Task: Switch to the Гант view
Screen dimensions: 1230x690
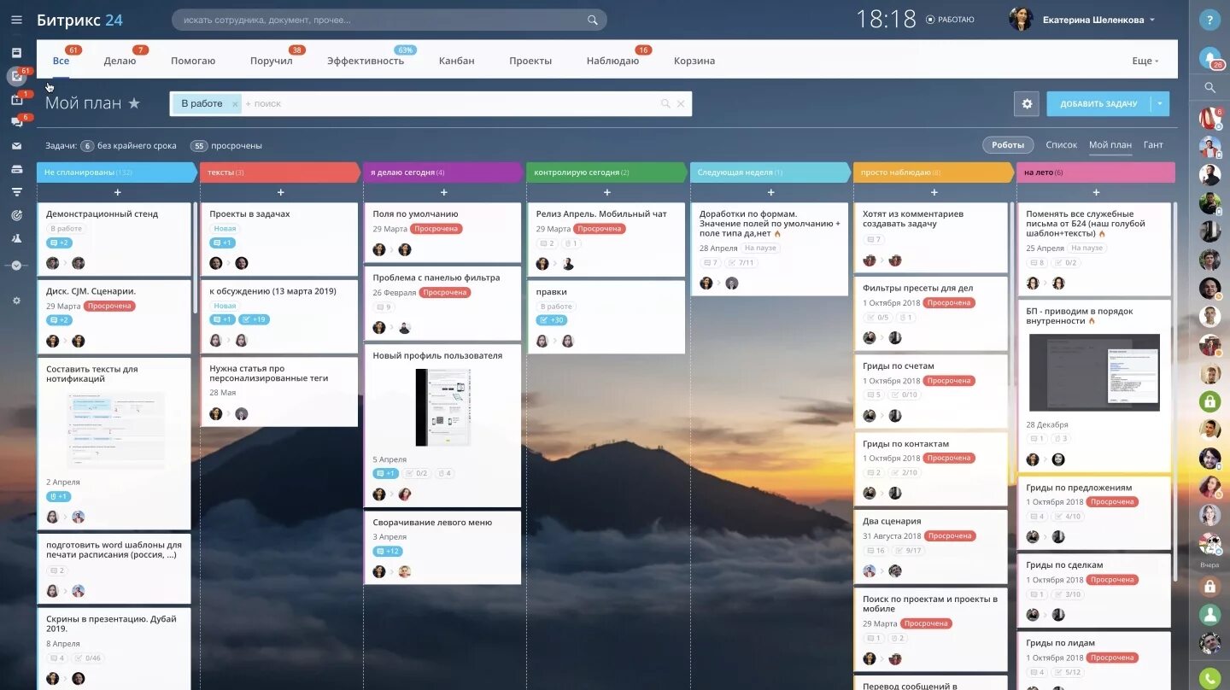Action: pyautogui.click(x=1153, y=144)
